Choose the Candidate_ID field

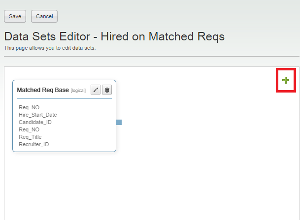[35, 122]
